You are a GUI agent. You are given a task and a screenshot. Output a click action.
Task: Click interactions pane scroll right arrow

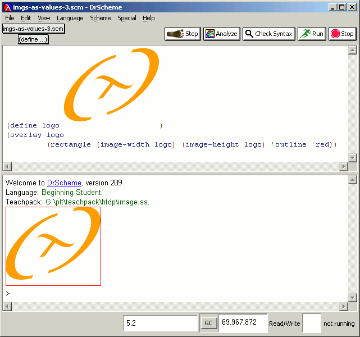pos(344,307)
